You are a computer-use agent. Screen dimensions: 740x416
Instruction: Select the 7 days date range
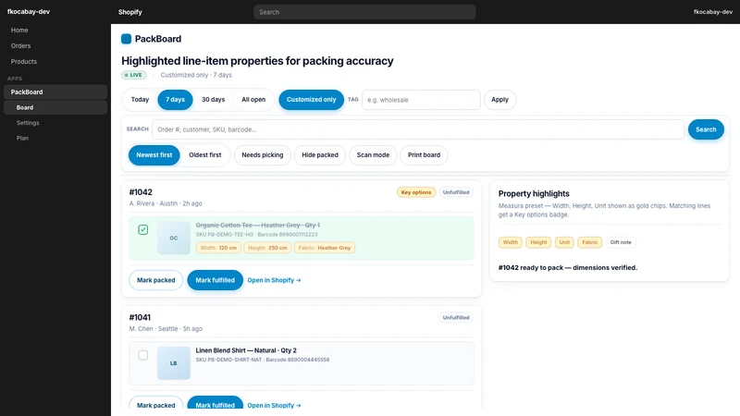pos(175,100)
